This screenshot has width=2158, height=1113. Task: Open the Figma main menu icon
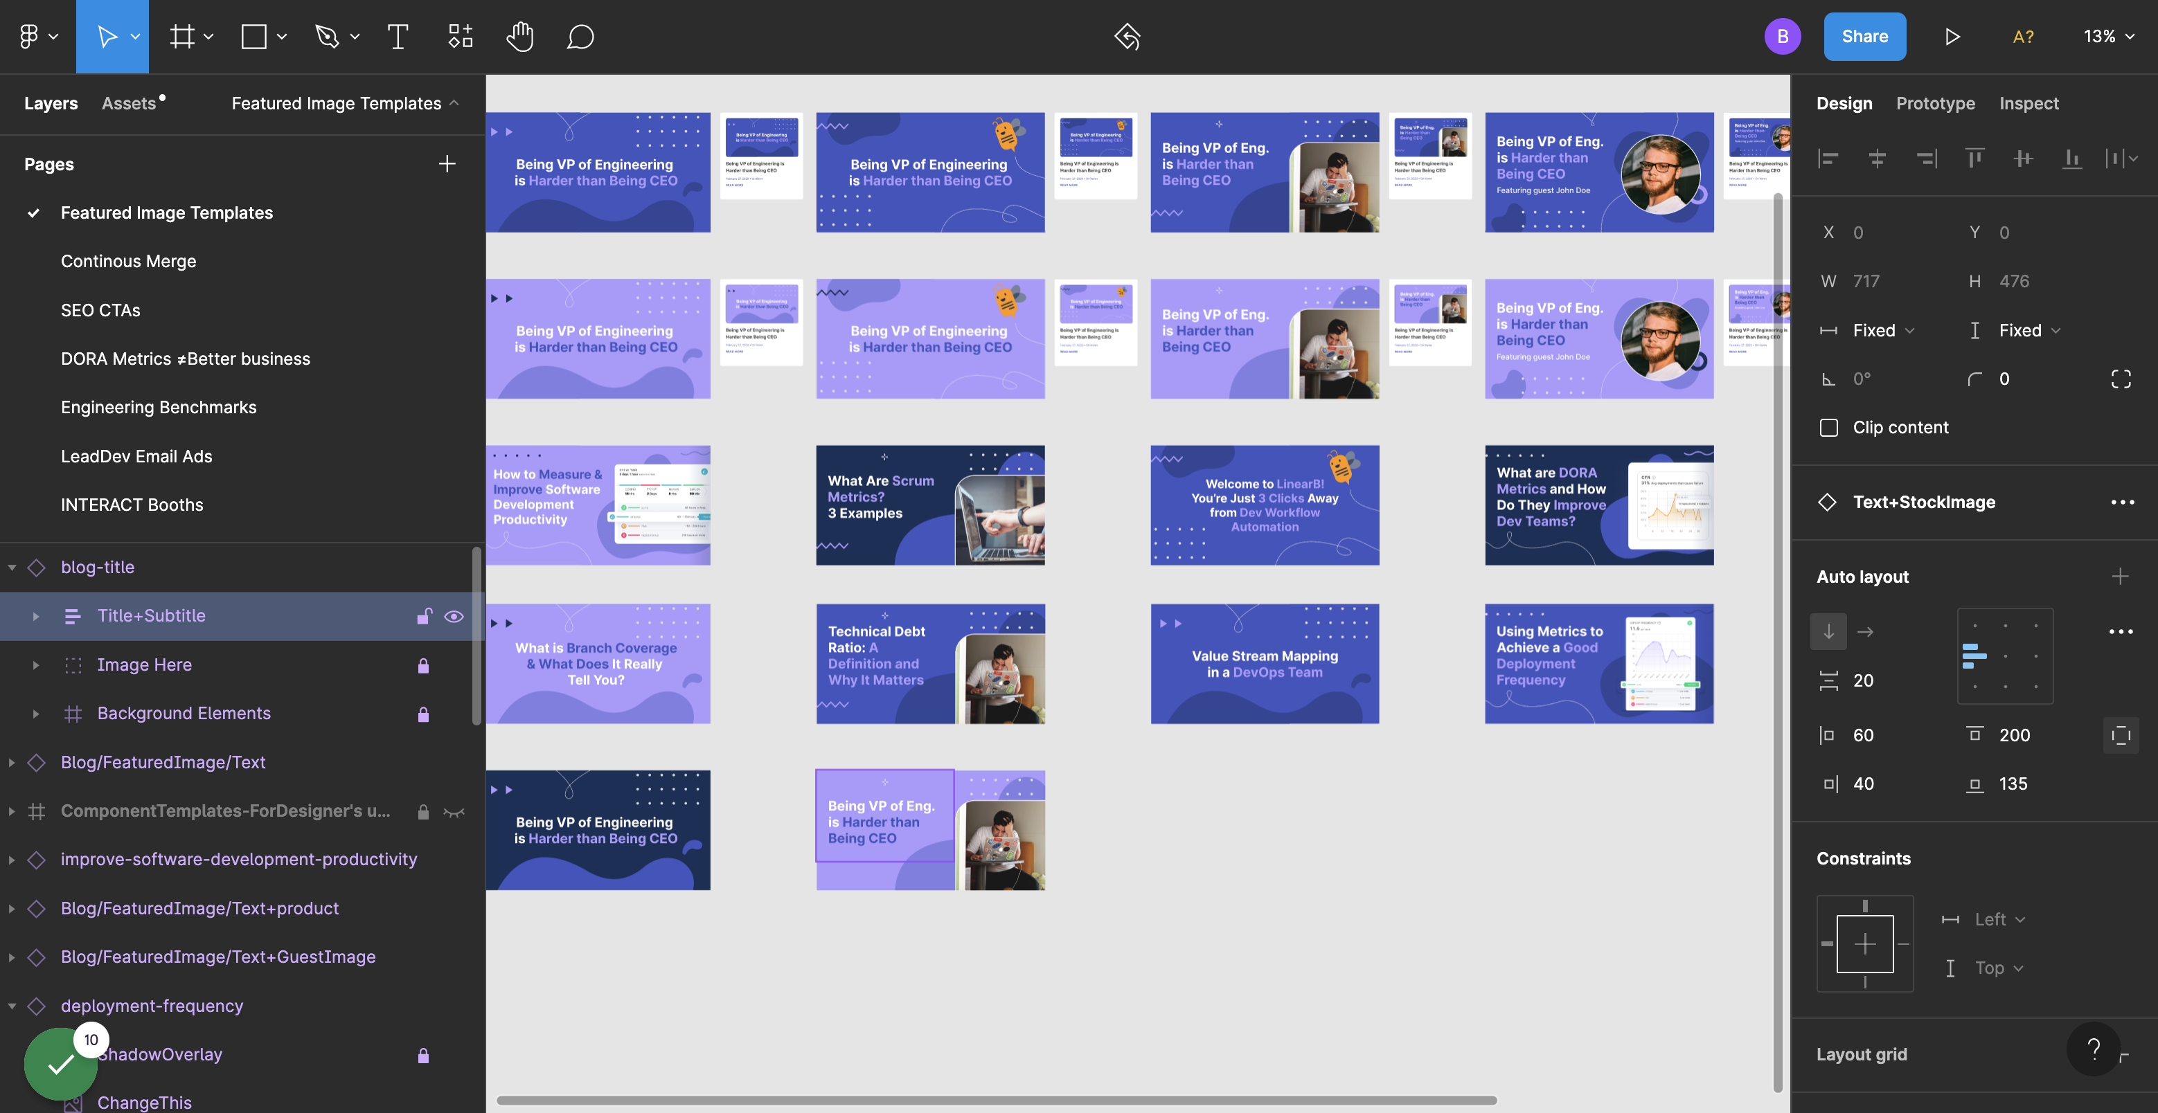[29, 36]
